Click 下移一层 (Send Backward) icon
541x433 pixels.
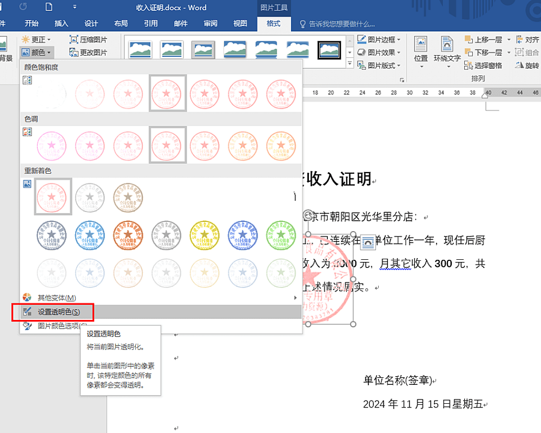tap(469, 53)
